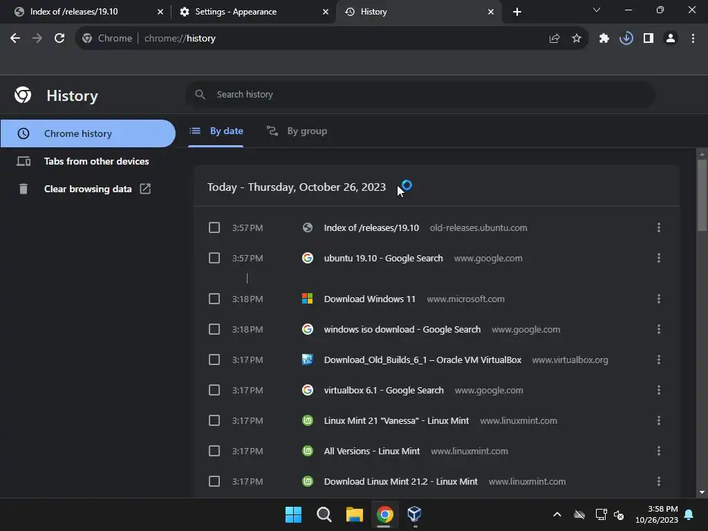The height and width of the screenshot is (531, 708).
Task: Click the scrollbar down arrow
Action: click(702, 492)
